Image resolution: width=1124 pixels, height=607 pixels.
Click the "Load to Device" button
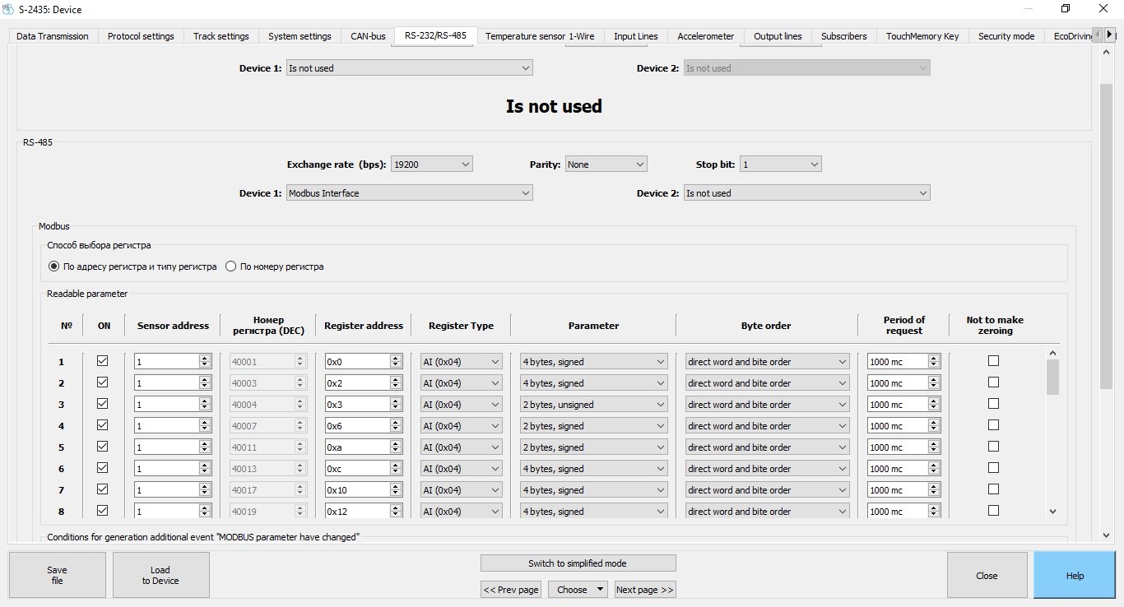(x=160, y=574)
